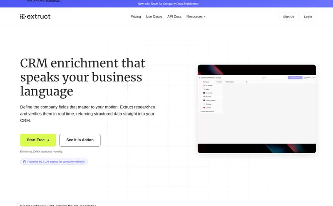Open the Pricing page
This screenshot has width=333, height=206.
pyautogui.click(x=136, y=17)
